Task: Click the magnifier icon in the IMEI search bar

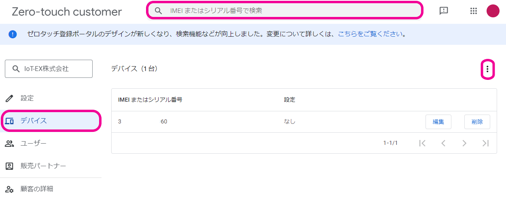Action: pos(159,10)
